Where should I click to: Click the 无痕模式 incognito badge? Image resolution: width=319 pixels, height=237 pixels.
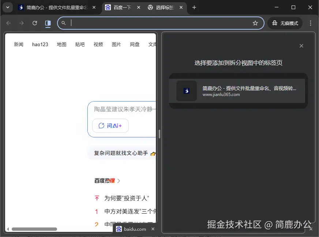point(285,23)
